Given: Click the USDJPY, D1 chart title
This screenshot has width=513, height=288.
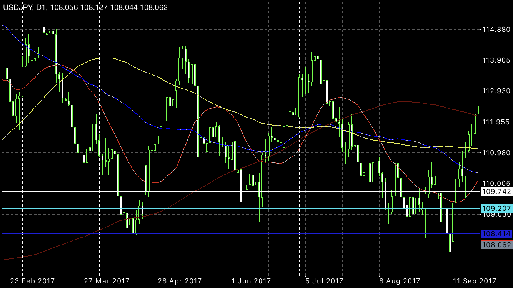Looking at the screenshot, I should 85,7.
